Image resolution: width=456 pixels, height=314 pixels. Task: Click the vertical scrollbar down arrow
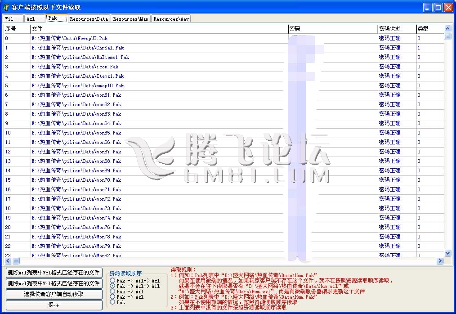pos(447,253)
